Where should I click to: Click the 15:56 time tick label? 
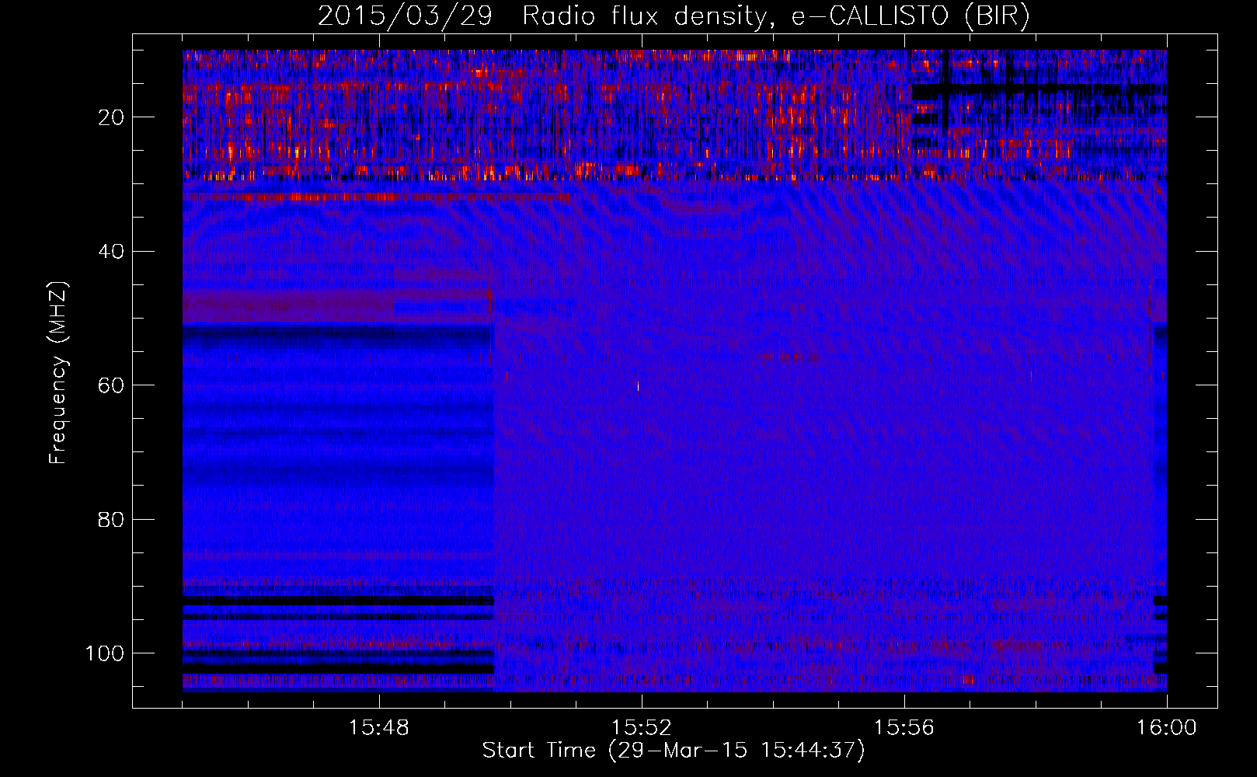[904, 728]
